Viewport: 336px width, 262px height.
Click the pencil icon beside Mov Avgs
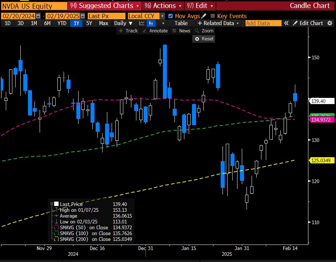coord(204,16)
